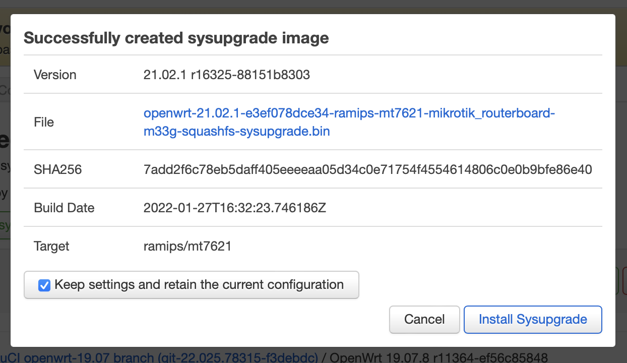The width and height of the screenshot is (627, 363).
Task: Toggle the retain current configuration option
Action: [44, 285]
